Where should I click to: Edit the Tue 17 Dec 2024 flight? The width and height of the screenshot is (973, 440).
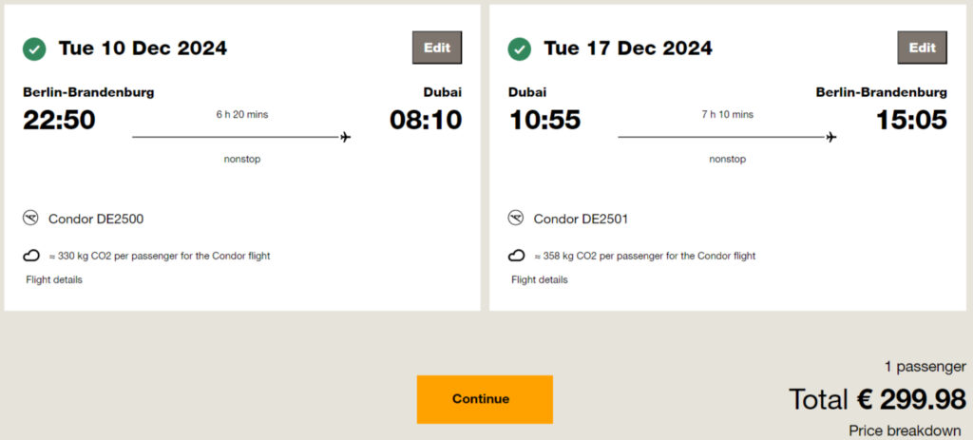click(x=922, y=48)
